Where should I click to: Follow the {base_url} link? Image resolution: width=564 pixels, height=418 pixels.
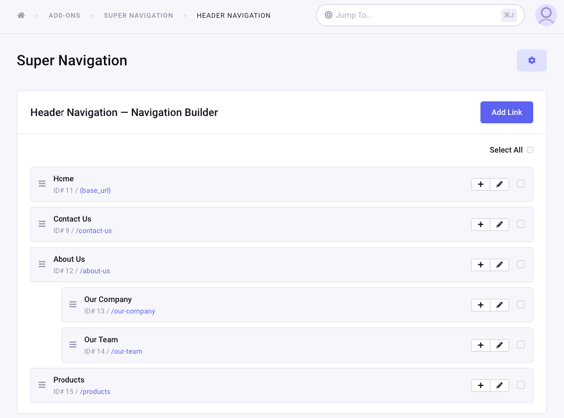coord(96,191)
